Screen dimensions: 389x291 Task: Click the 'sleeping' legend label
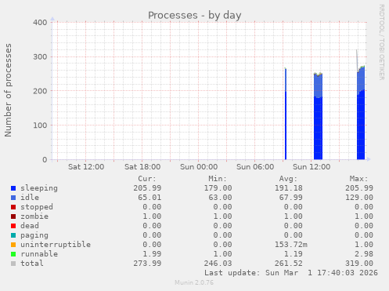pos(39,188)
